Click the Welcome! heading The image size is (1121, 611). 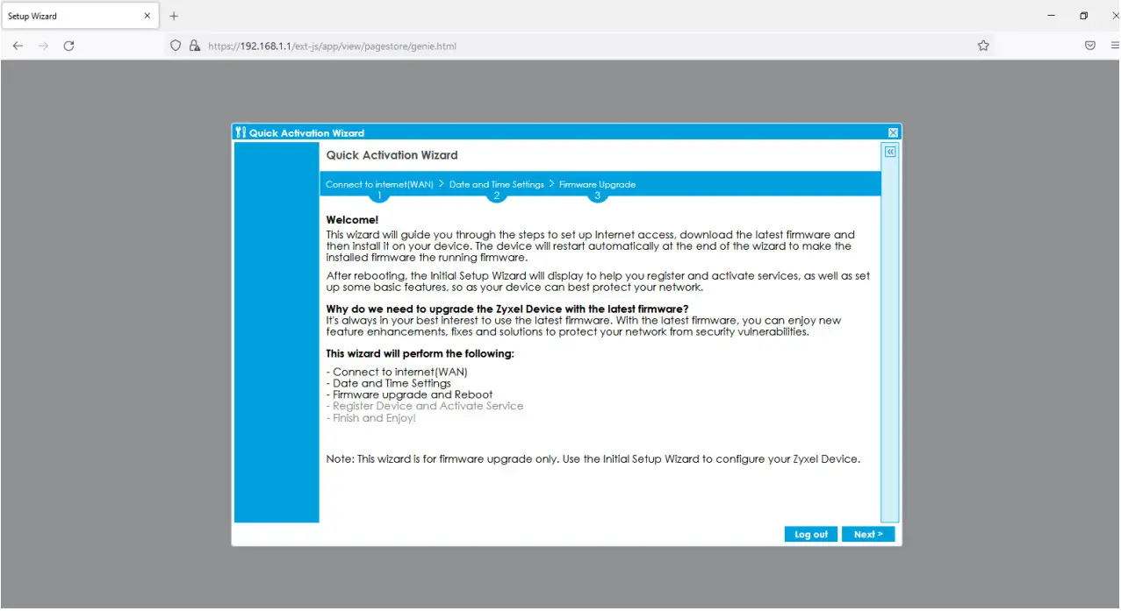pyautogui.click(x=352, y=220)
